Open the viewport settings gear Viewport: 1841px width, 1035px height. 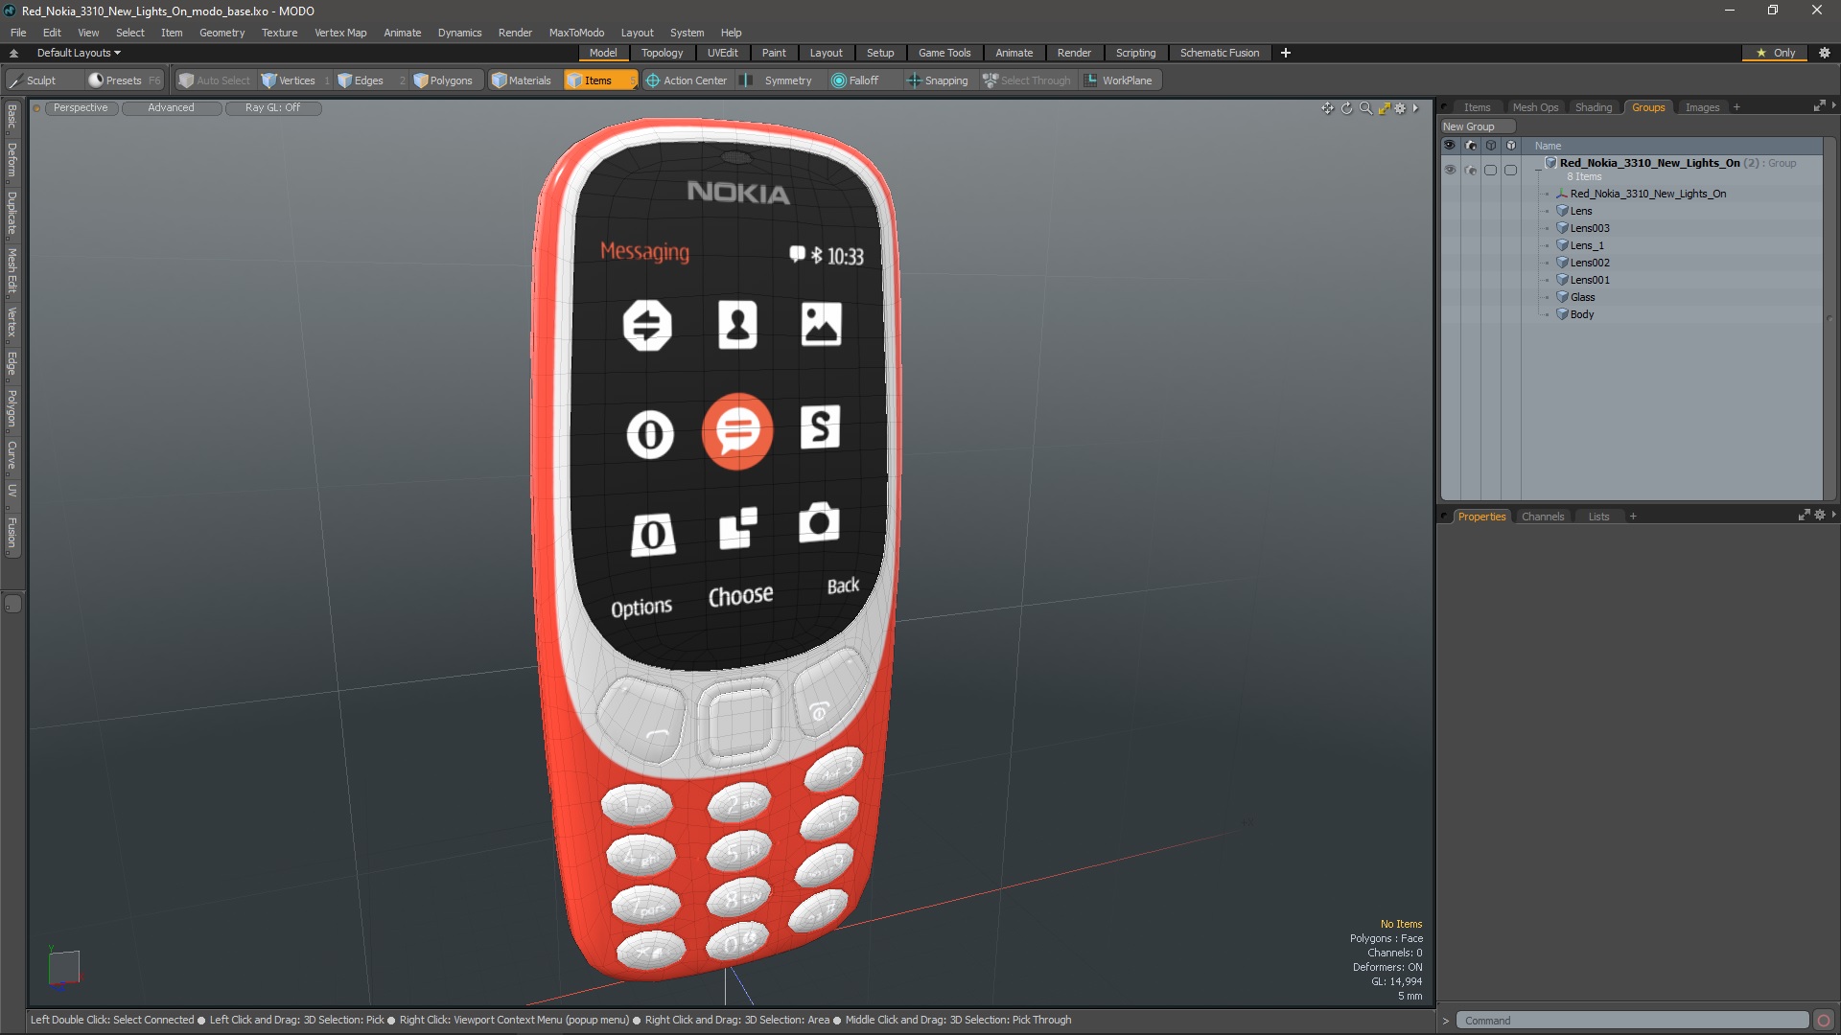click(x=1400, y=108)
